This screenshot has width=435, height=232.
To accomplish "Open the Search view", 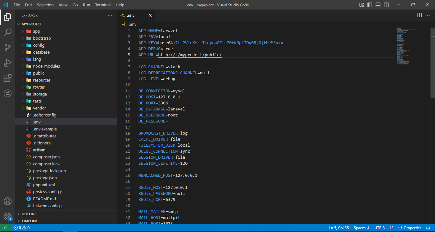I will click(x=8, y=32).
